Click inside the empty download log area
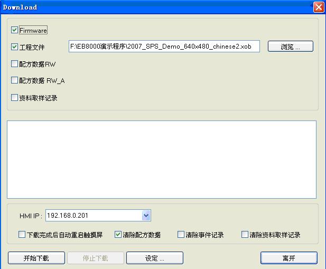The width and height of the screenshot is (326, 269). click(x=161, y=159)
